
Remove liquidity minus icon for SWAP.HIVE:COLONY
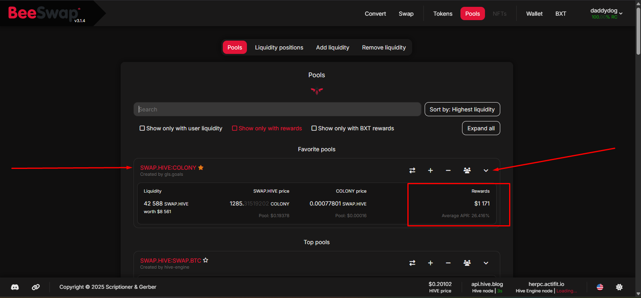pyautogui.click(x=448, y=171)
